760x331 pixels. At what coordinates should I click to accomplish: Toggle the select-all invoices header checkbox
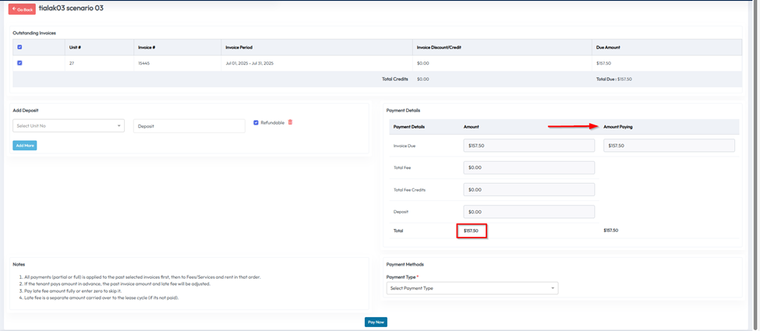(19, 48)
